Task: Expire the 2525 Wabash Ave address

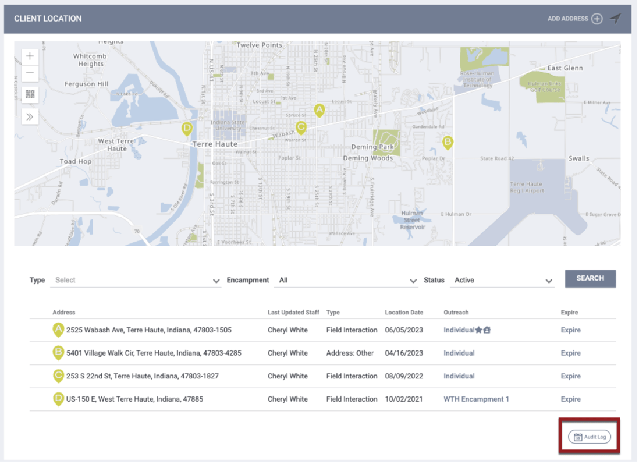Action: coord(570,330)
